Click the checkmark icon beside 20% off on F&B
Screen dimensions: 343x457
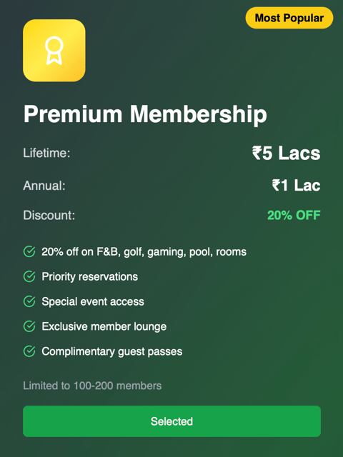coord(29,251)
